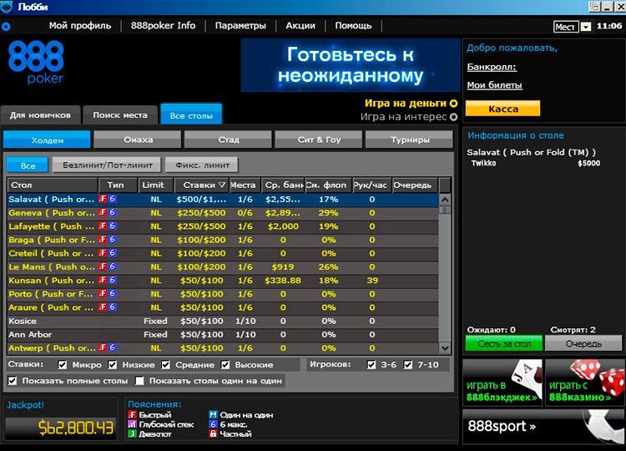Click the fast 'F' icon in Kunsan row
The image size is (626, 451).
(x=103, y=280)
